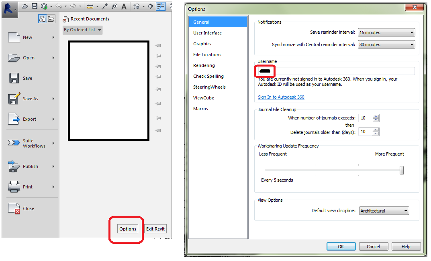Viewport: 431px width, 261px height.
Task: Select General category in Options dialog
Action: click(218, 22)
